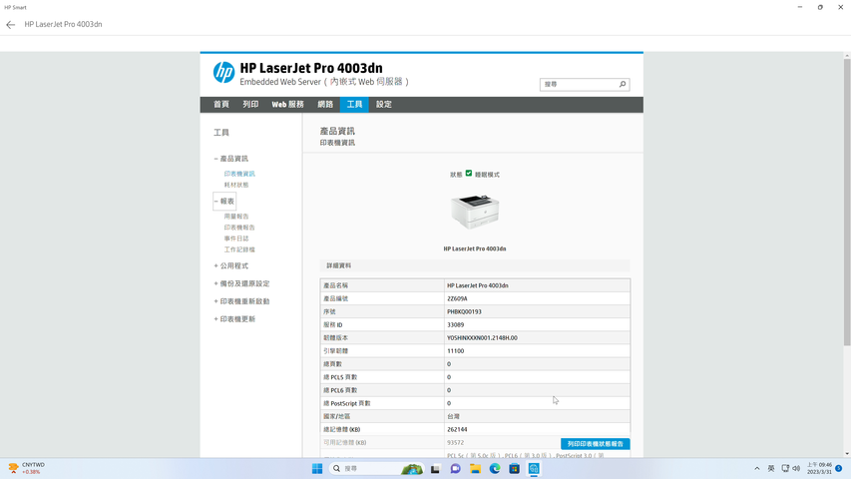Image resolution: width=851 pixels, height=479 pixels.
Task: Select the 工具 tab
Action: pos(354,104)
